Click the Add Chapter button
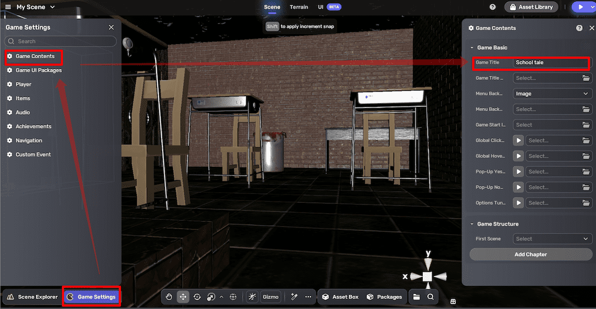Image resolution: width=596 pixels, height=309 pixels. click(530, 254)
